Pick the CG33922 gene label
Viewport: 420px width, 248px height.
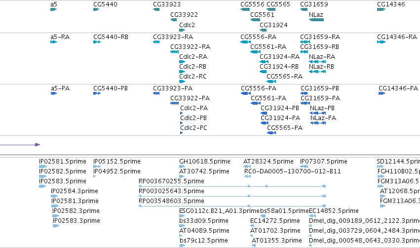tap(184, 14)
